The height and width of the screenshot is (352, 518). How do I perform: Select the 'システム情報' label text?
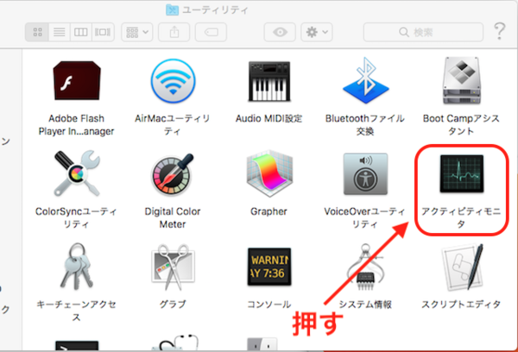coord(365,305)
